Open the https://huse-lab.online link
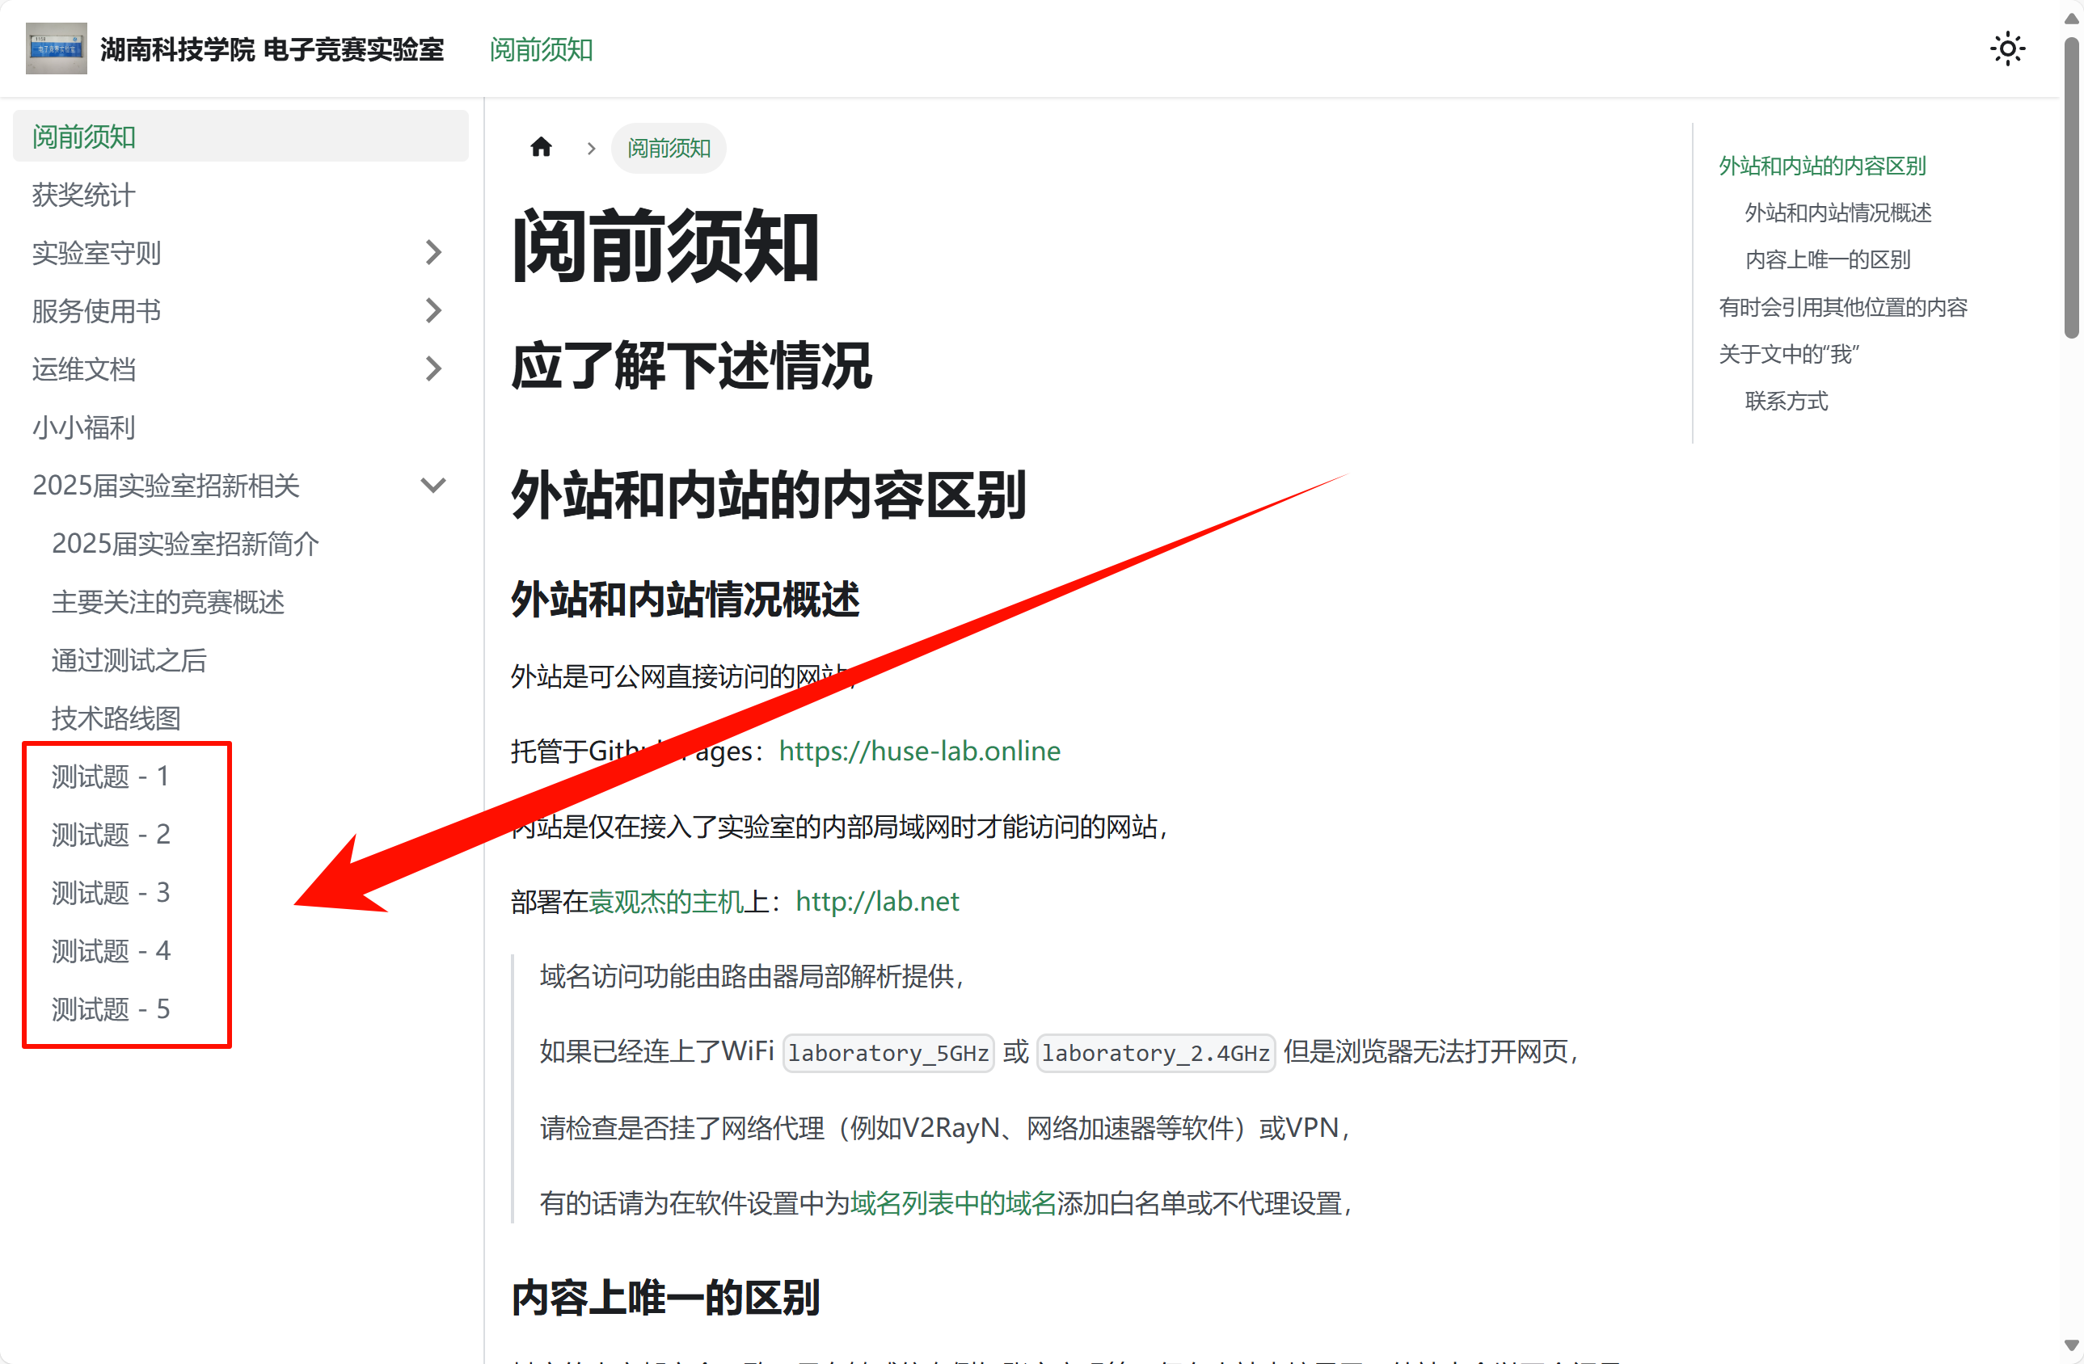This screenshot has height=1364, width=2084. [x=918, y=751]
